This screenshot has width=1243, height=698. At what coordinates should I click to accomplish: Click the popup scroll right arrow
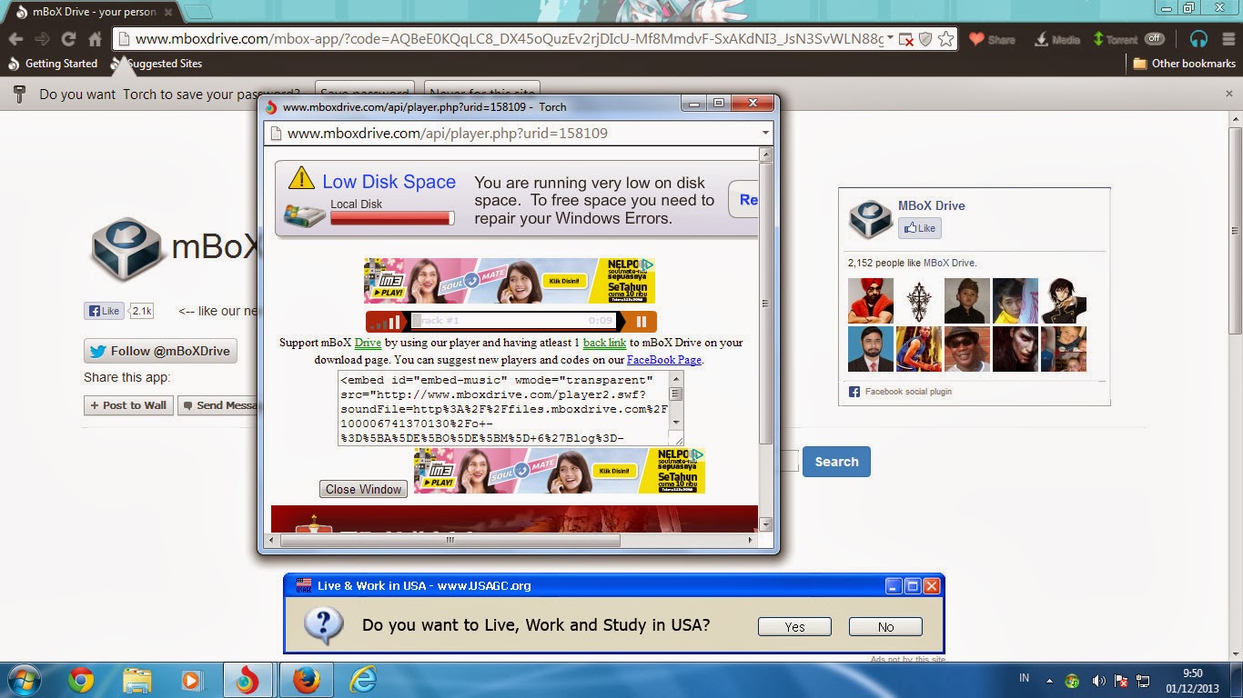pyautogui.click(x=750, y=540)
